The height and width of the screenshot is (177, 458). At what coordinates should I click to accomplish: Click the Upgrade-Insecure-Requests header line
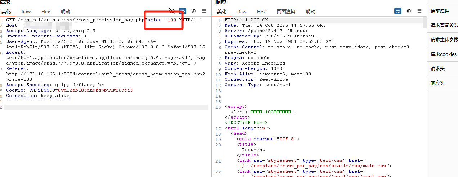click(x=46, y=36)
